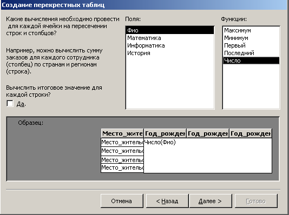
Task: Proceed with the Далее button
Action: 211,201
